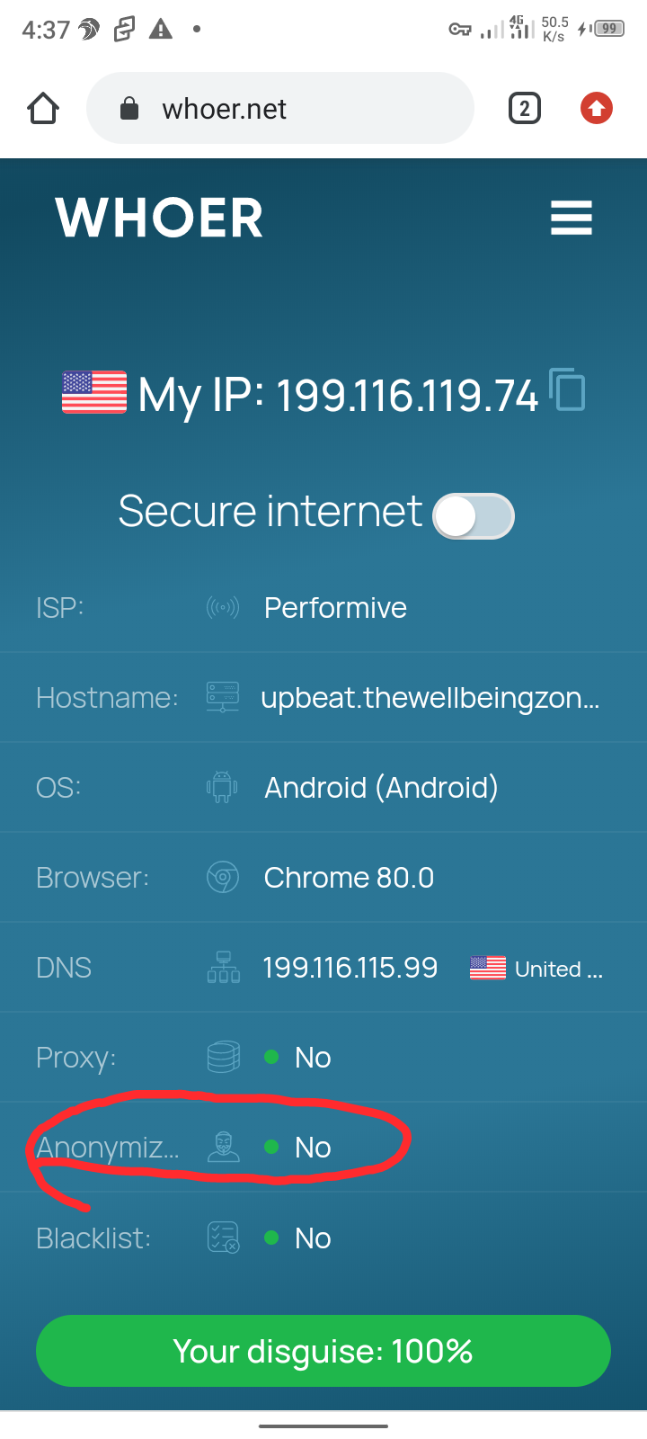647x1439 pixels.
Task: Tap the browser home icon
Action: click(43, 109)
